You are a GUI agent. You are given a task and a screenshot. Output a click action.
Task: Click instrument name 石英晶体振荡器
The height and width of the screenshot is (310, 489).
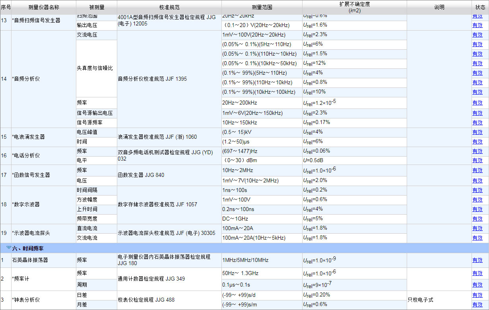30,260
